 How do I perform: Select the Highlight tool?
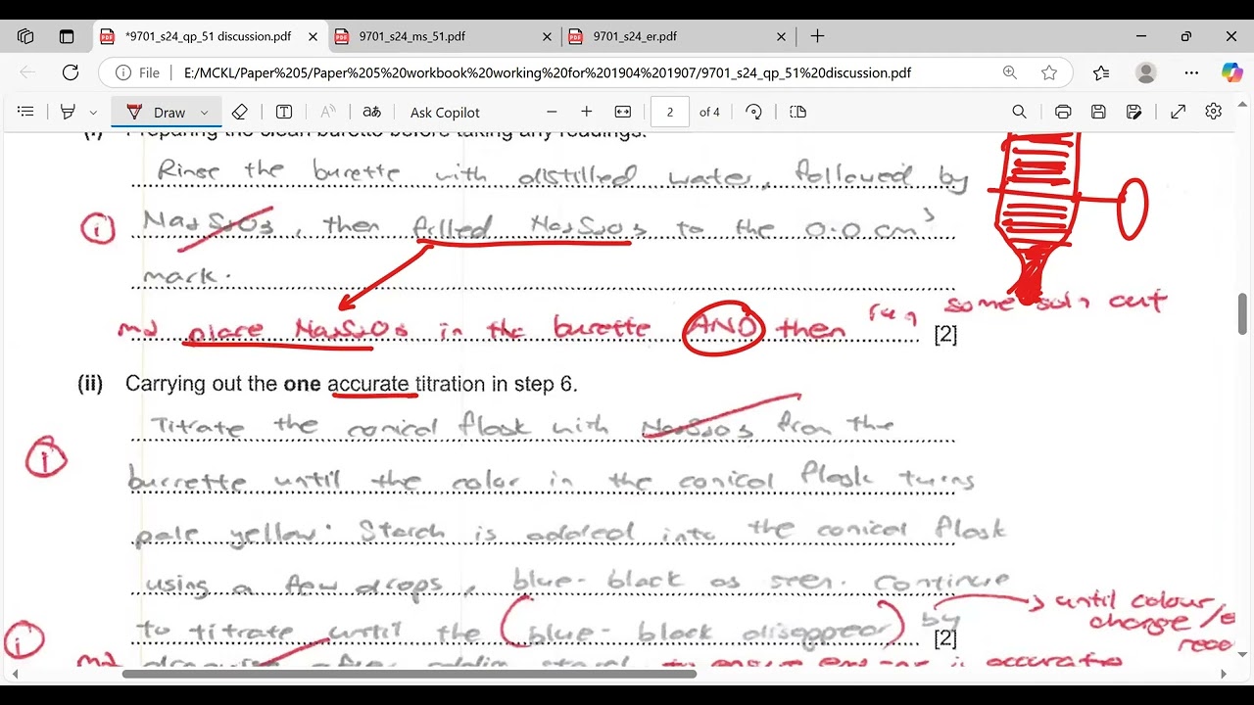(68, 112)
